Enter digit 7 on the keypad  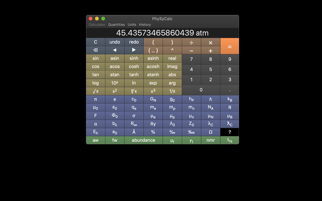point(192,59)
